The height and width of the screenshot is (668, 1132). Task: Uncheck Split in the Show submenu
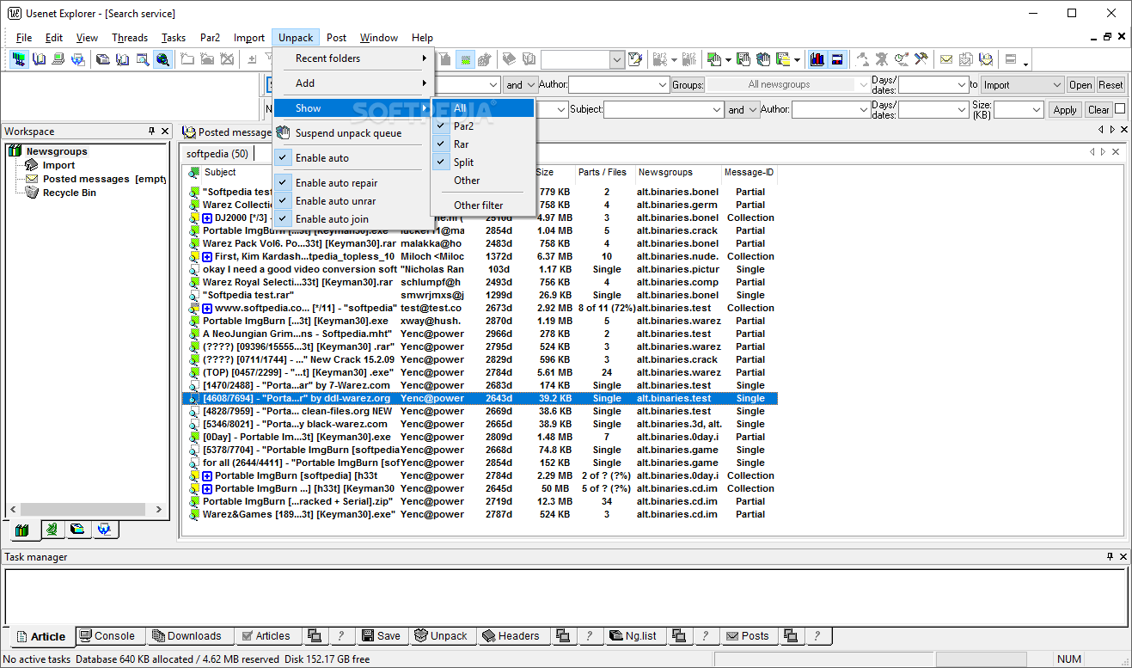(483, 162)
